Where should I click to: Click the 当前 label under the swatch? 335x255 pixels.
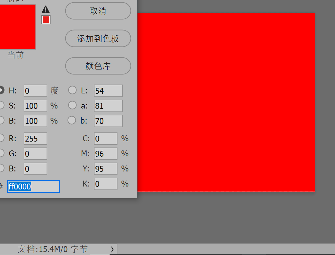pos(15,55)
